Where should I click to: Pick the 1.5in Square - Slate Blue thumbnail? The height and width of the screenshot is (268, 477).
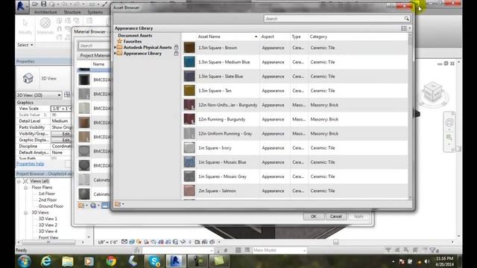click(x=189, y=76)
